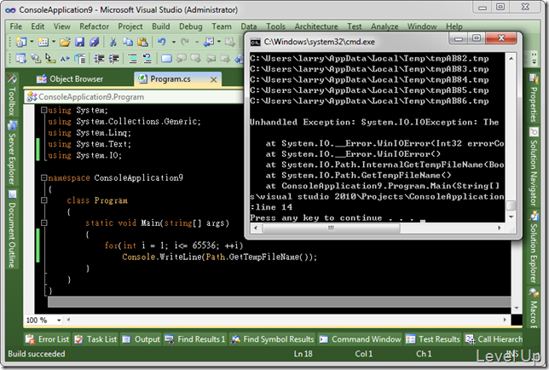The height and width of the screenshot is (370, 549).
Task: Open the Properties side panel
Action: click(534, 98)
